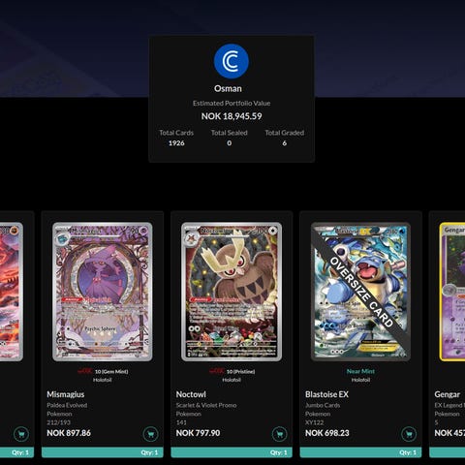Viewport: 465px width, 465px height.
Task: Click Osman's blue profile avatar
Action: click(x=232, y=61)
